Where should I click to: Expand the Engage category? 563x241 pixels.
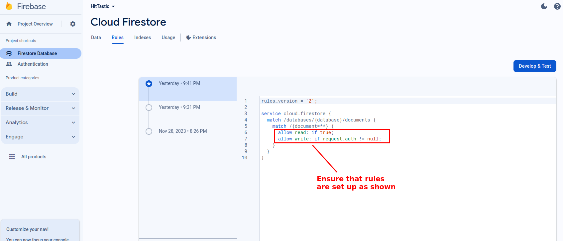coord(40,137)
